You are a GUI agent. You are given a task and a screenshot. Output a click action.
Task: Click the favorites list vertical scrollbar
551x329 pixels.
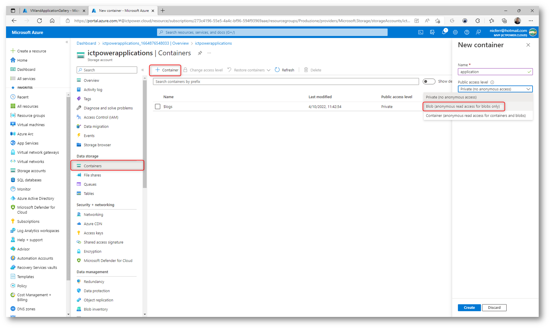point(68,188)
